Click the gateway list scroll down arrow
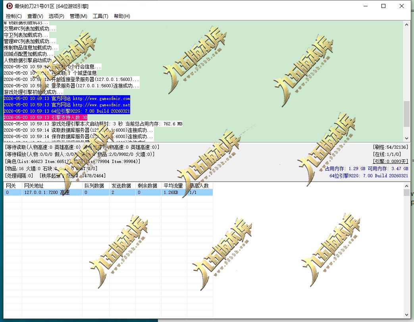 (x=406, y=314)
